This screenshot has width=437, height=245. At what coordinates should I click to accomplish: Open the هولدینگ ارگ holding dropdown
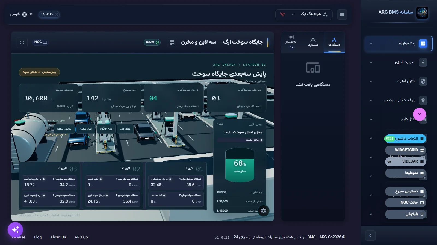pos(304,14)
